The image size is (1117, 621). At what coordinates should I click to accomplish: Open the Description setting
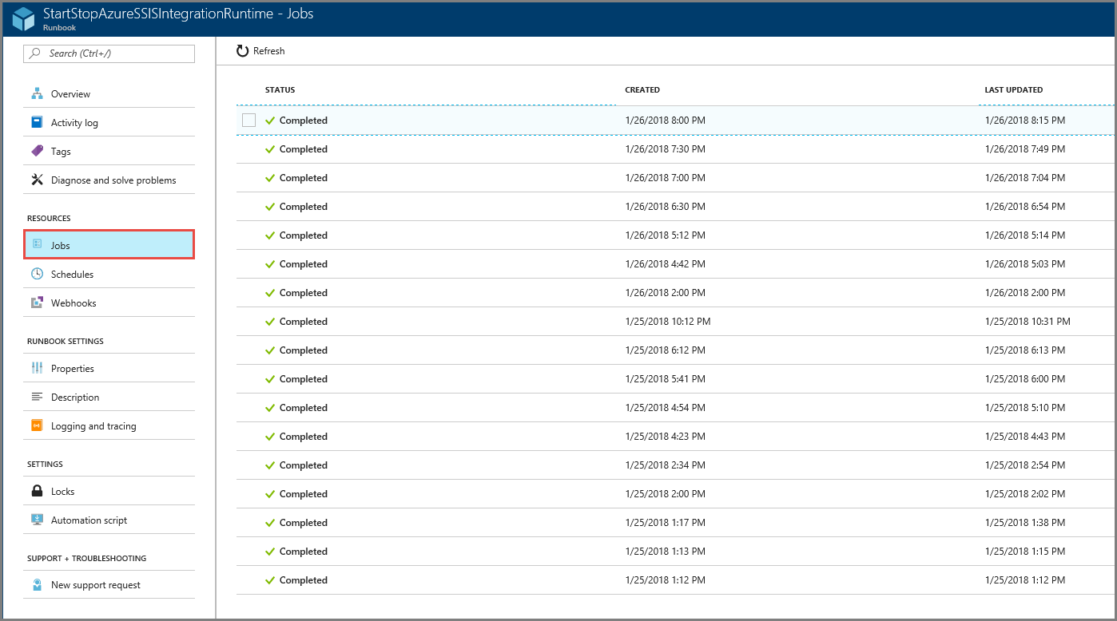coord(37,397)
